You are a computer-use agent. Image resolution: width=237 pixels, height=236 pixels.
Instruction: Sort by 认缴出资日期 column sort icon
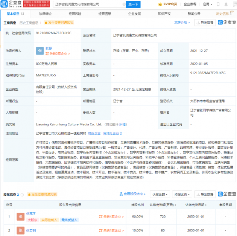tap(206, 205)
